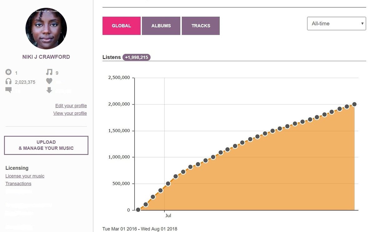The height and width of the screenshot is (232, 375).
Task: Open the License your music link
Action: [25, 176]
